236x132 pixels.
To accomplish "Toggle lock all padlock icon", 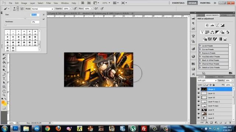I will [214, 85].
